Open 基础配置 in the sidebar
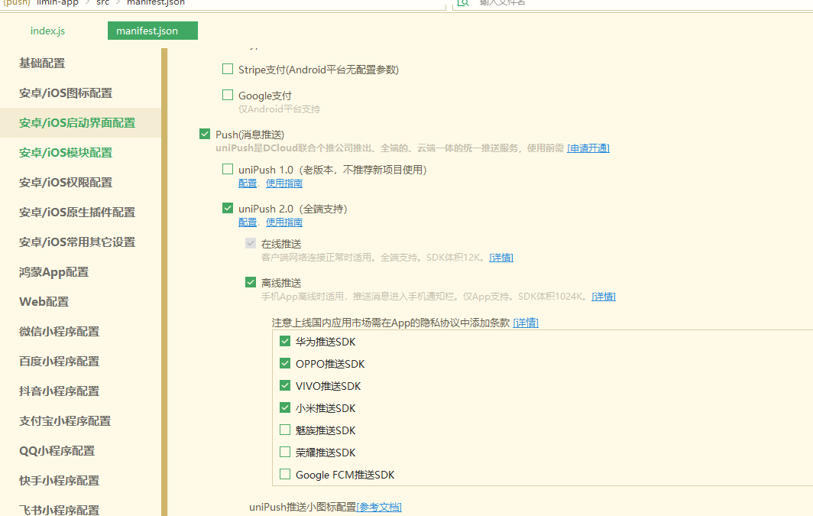813x516 pixels. (x=42, y=63)
